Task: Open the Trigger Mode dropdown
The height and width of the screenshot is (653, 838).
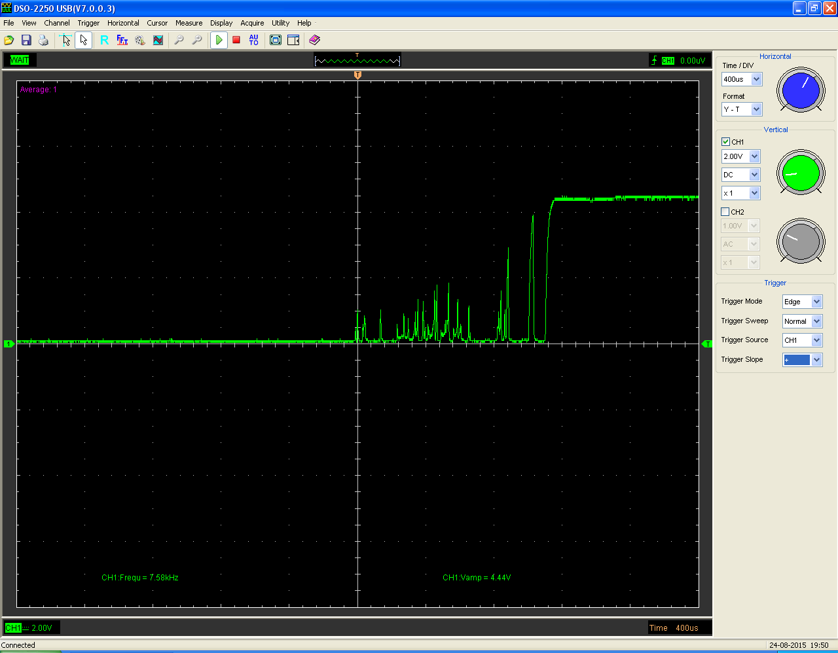Action: click(816, 302)
